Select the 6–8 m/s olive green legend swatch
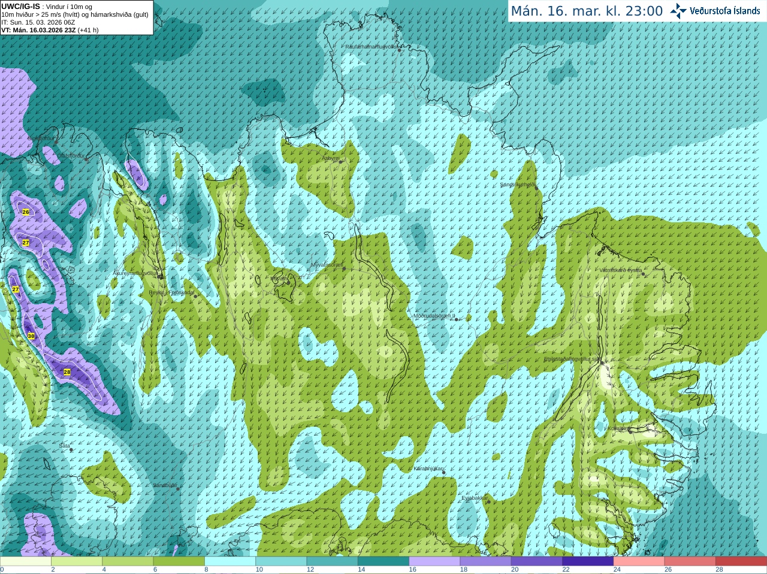Screen dimensions: 767x574 [x=179, y=561]
